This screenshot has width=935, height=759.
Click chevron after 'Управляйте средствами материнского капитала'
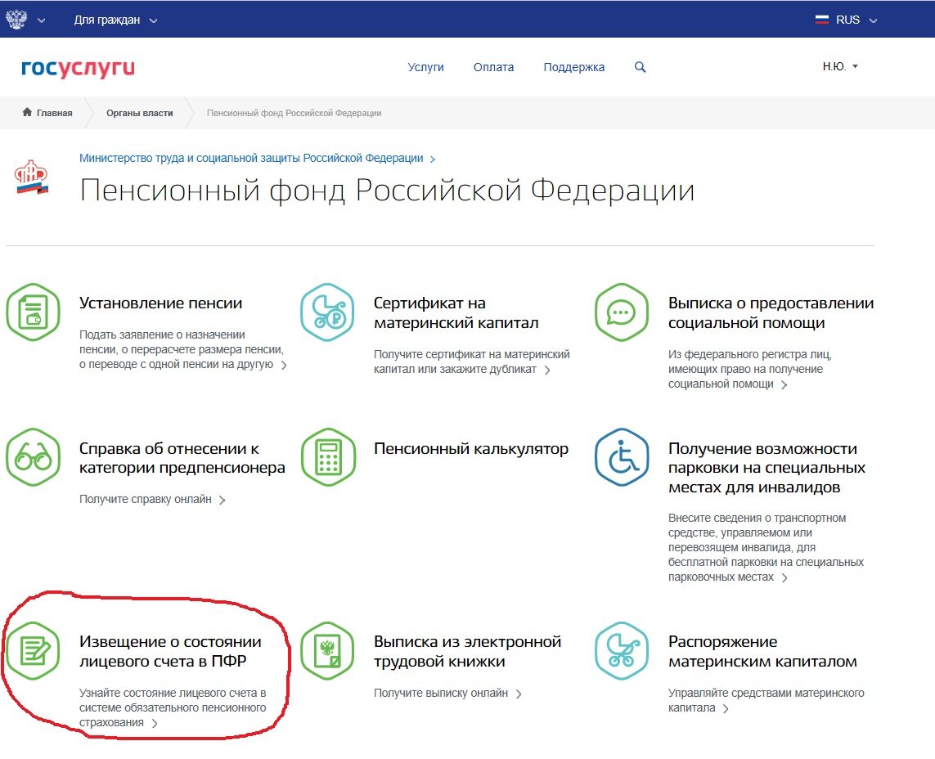tap(725, 708)
